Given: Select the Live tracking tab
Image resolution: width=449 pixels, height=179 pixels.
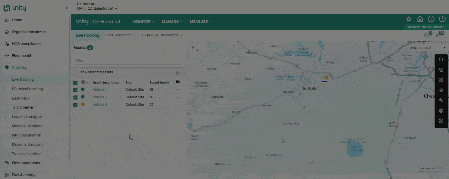Looking at the screenshot, I should tap(87, 35).
